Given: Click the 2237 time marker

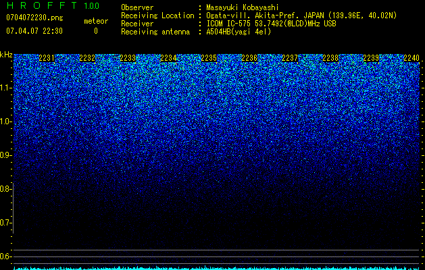Looking at the screenshot, I should pyautogui.click(x=290, y=58).
